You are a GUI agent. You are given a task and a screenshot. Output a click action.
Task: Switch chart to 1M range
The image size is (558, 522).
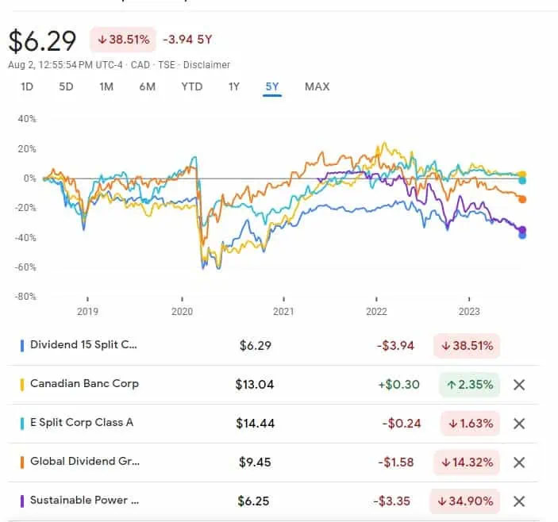pos(106,86)
